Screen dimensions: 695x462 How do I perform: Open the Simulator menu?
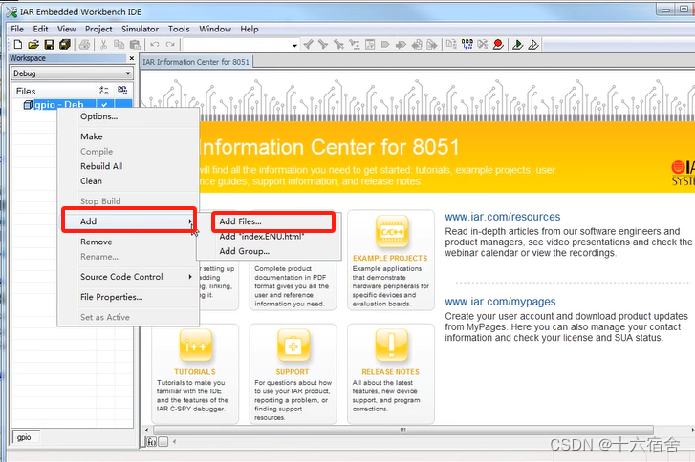[x=141, y=29]
